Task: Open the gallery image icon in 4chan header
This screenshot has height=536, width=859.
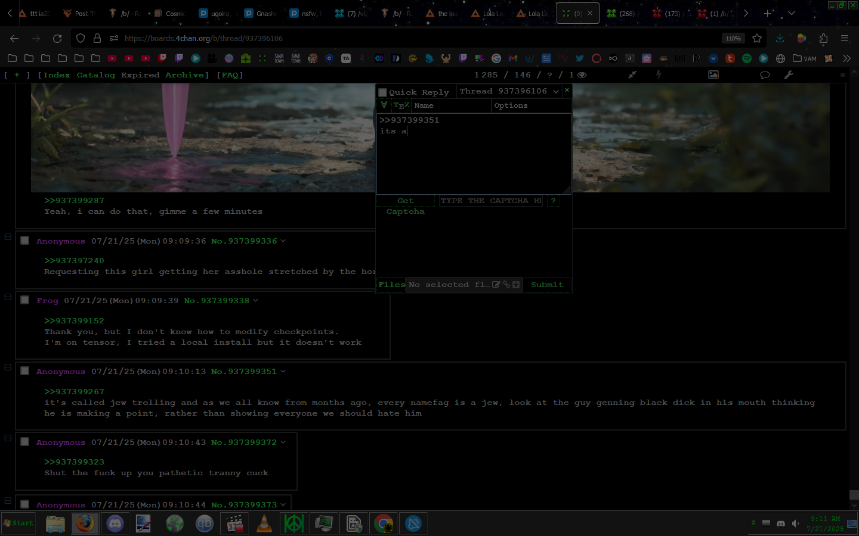Action: click(713, 75)
